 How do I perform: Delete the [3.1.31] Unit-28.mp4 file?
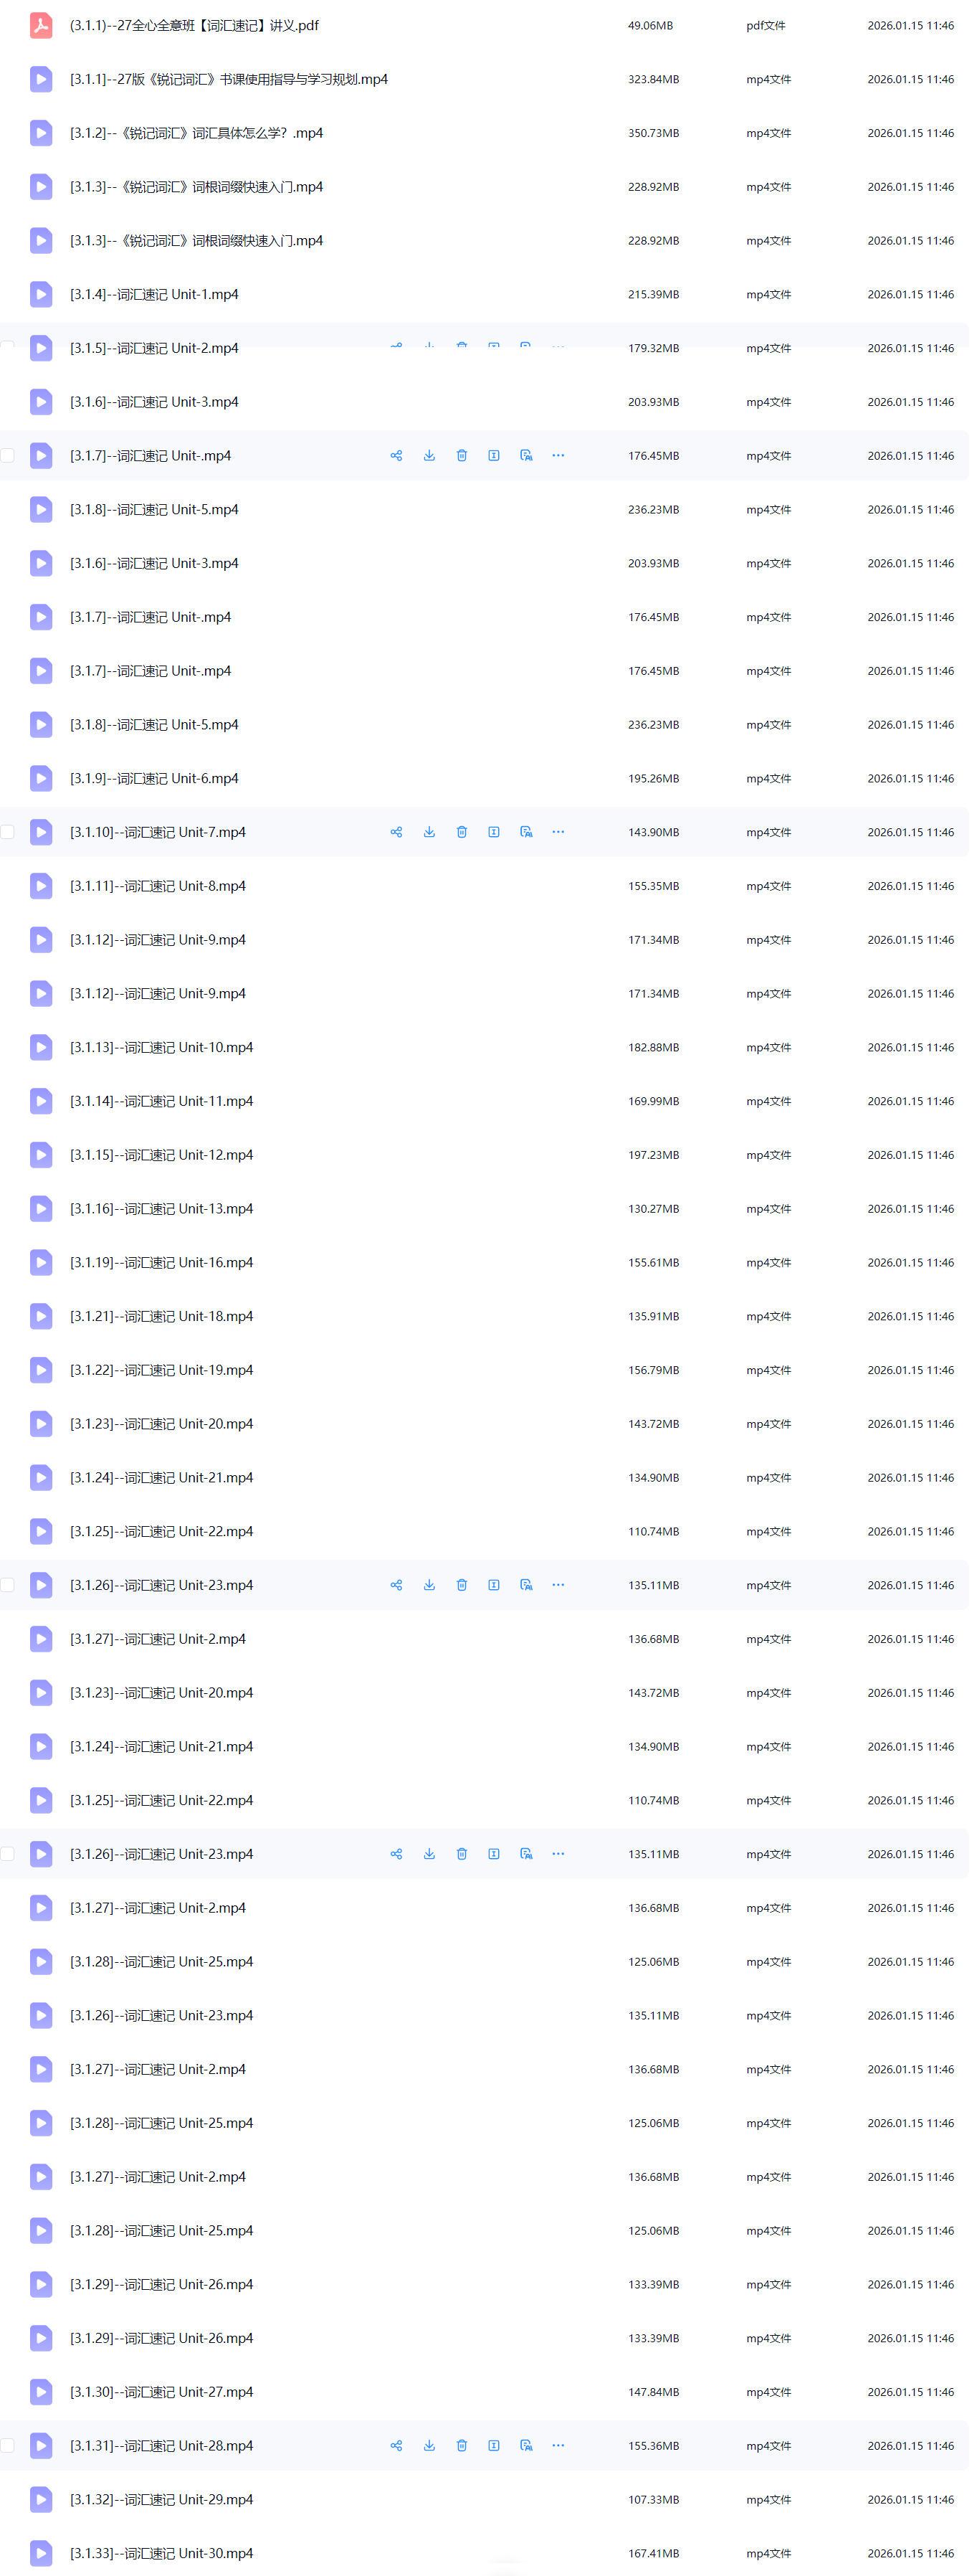pos(461,2445)
